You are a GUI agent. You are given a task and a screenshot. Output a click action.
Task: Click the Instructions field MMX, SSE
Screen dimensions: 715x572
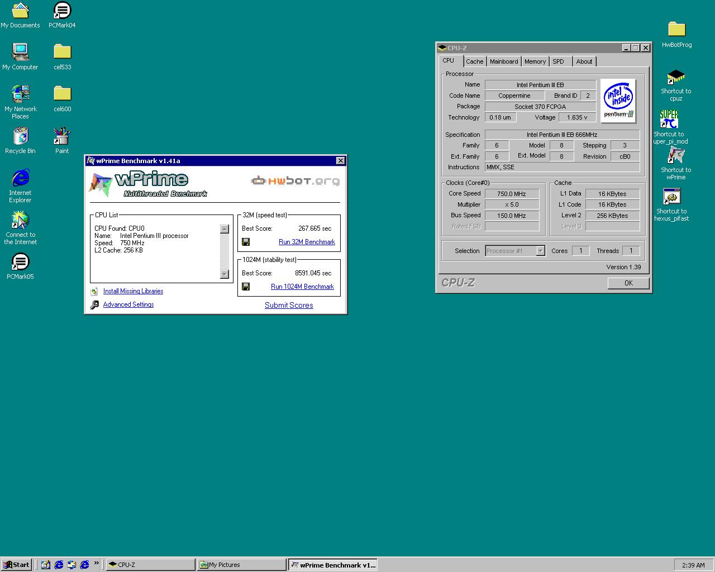click(x=562, y=167)
